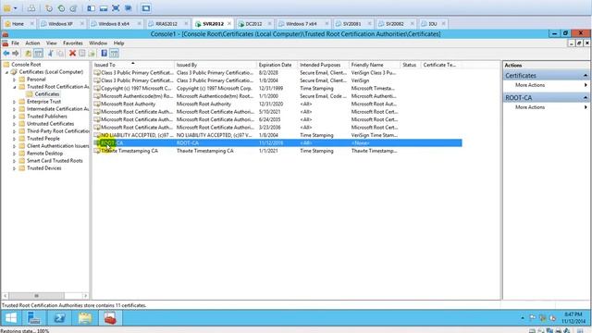This screenshot has height=333, width=592.
Task: Open the Window menu
Action: (x=98, y=43)
